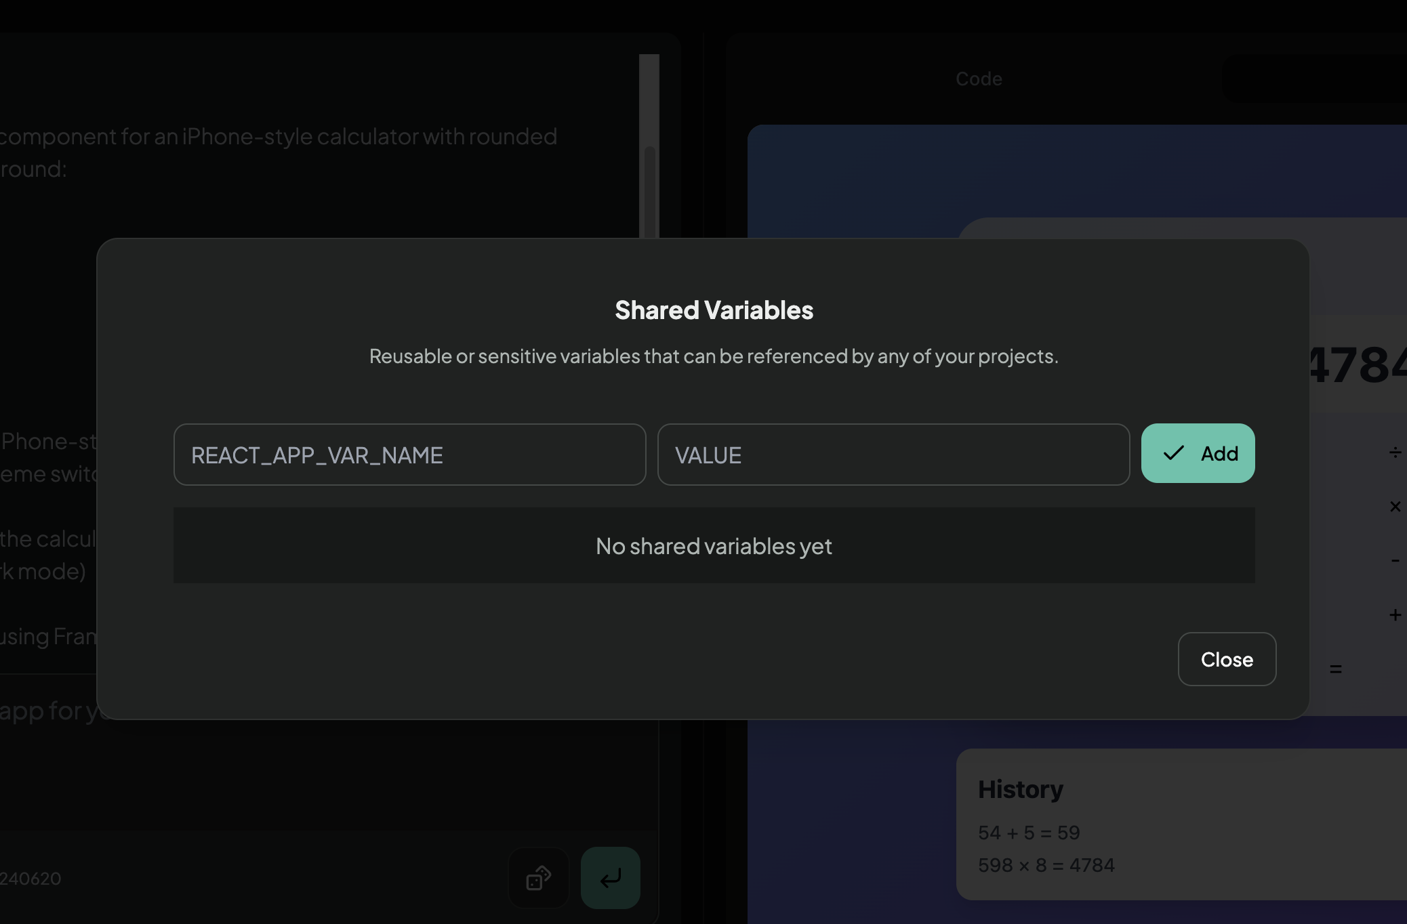Click the History heading in preview
This screenshot has width=1407, height=924.
(x=1021, y=789)
